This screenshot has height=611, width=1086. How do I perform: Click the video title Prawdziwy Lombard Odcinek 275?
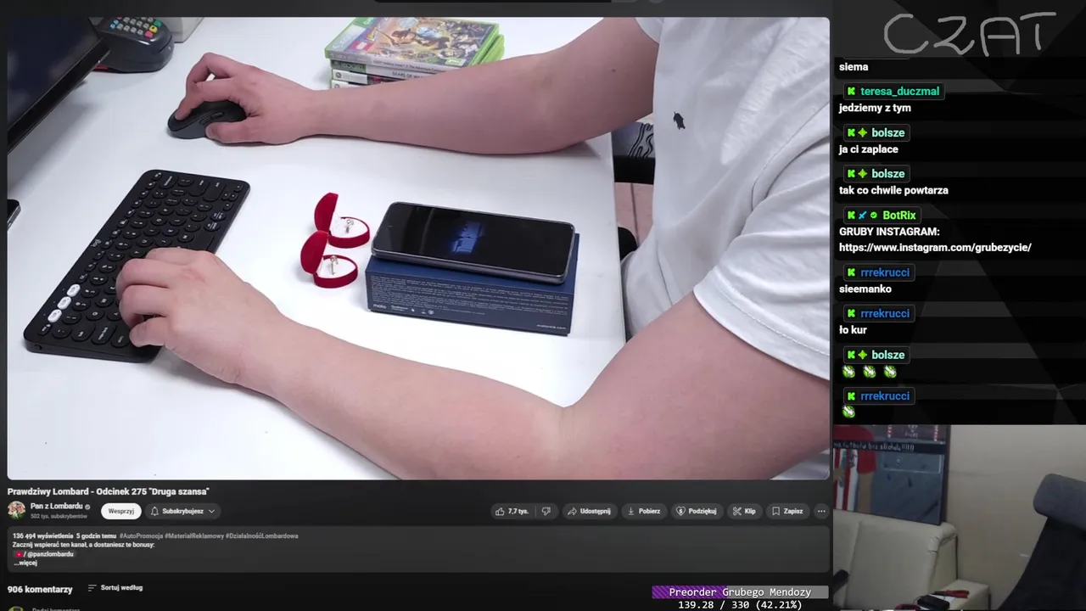point(109,491)
